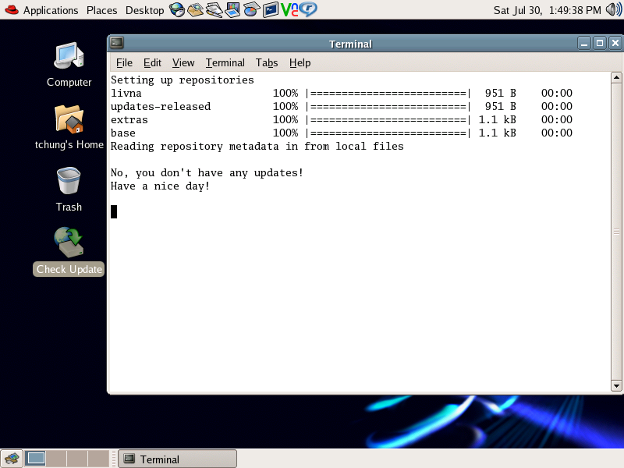Launch the presentation application icon
624x468 pixels.
(232, 9)
